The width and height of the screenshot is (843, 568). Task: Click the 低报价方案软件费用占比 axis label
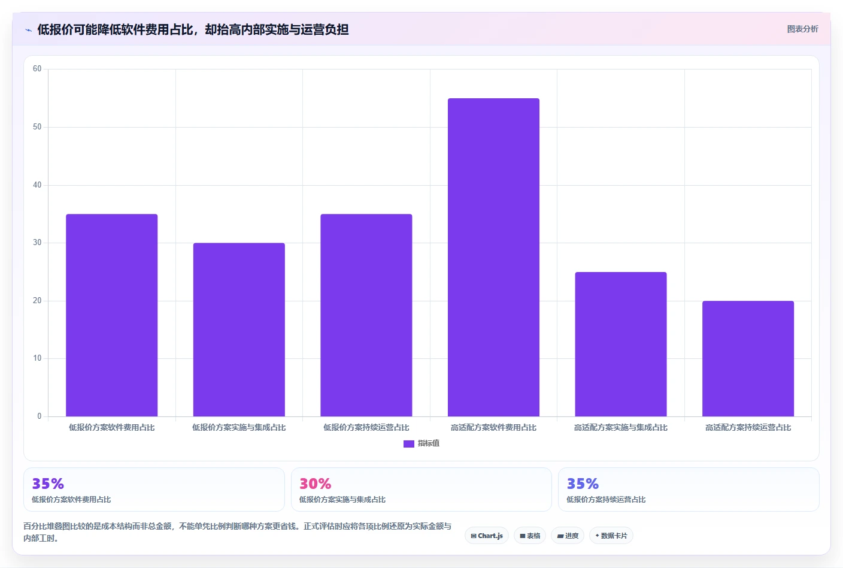tap(112, 427)
